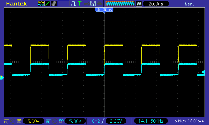Image resolution: width=209 pixels, height=125 pixels.
Task: Click the W window mode indicator
Action: coord(139,4)
